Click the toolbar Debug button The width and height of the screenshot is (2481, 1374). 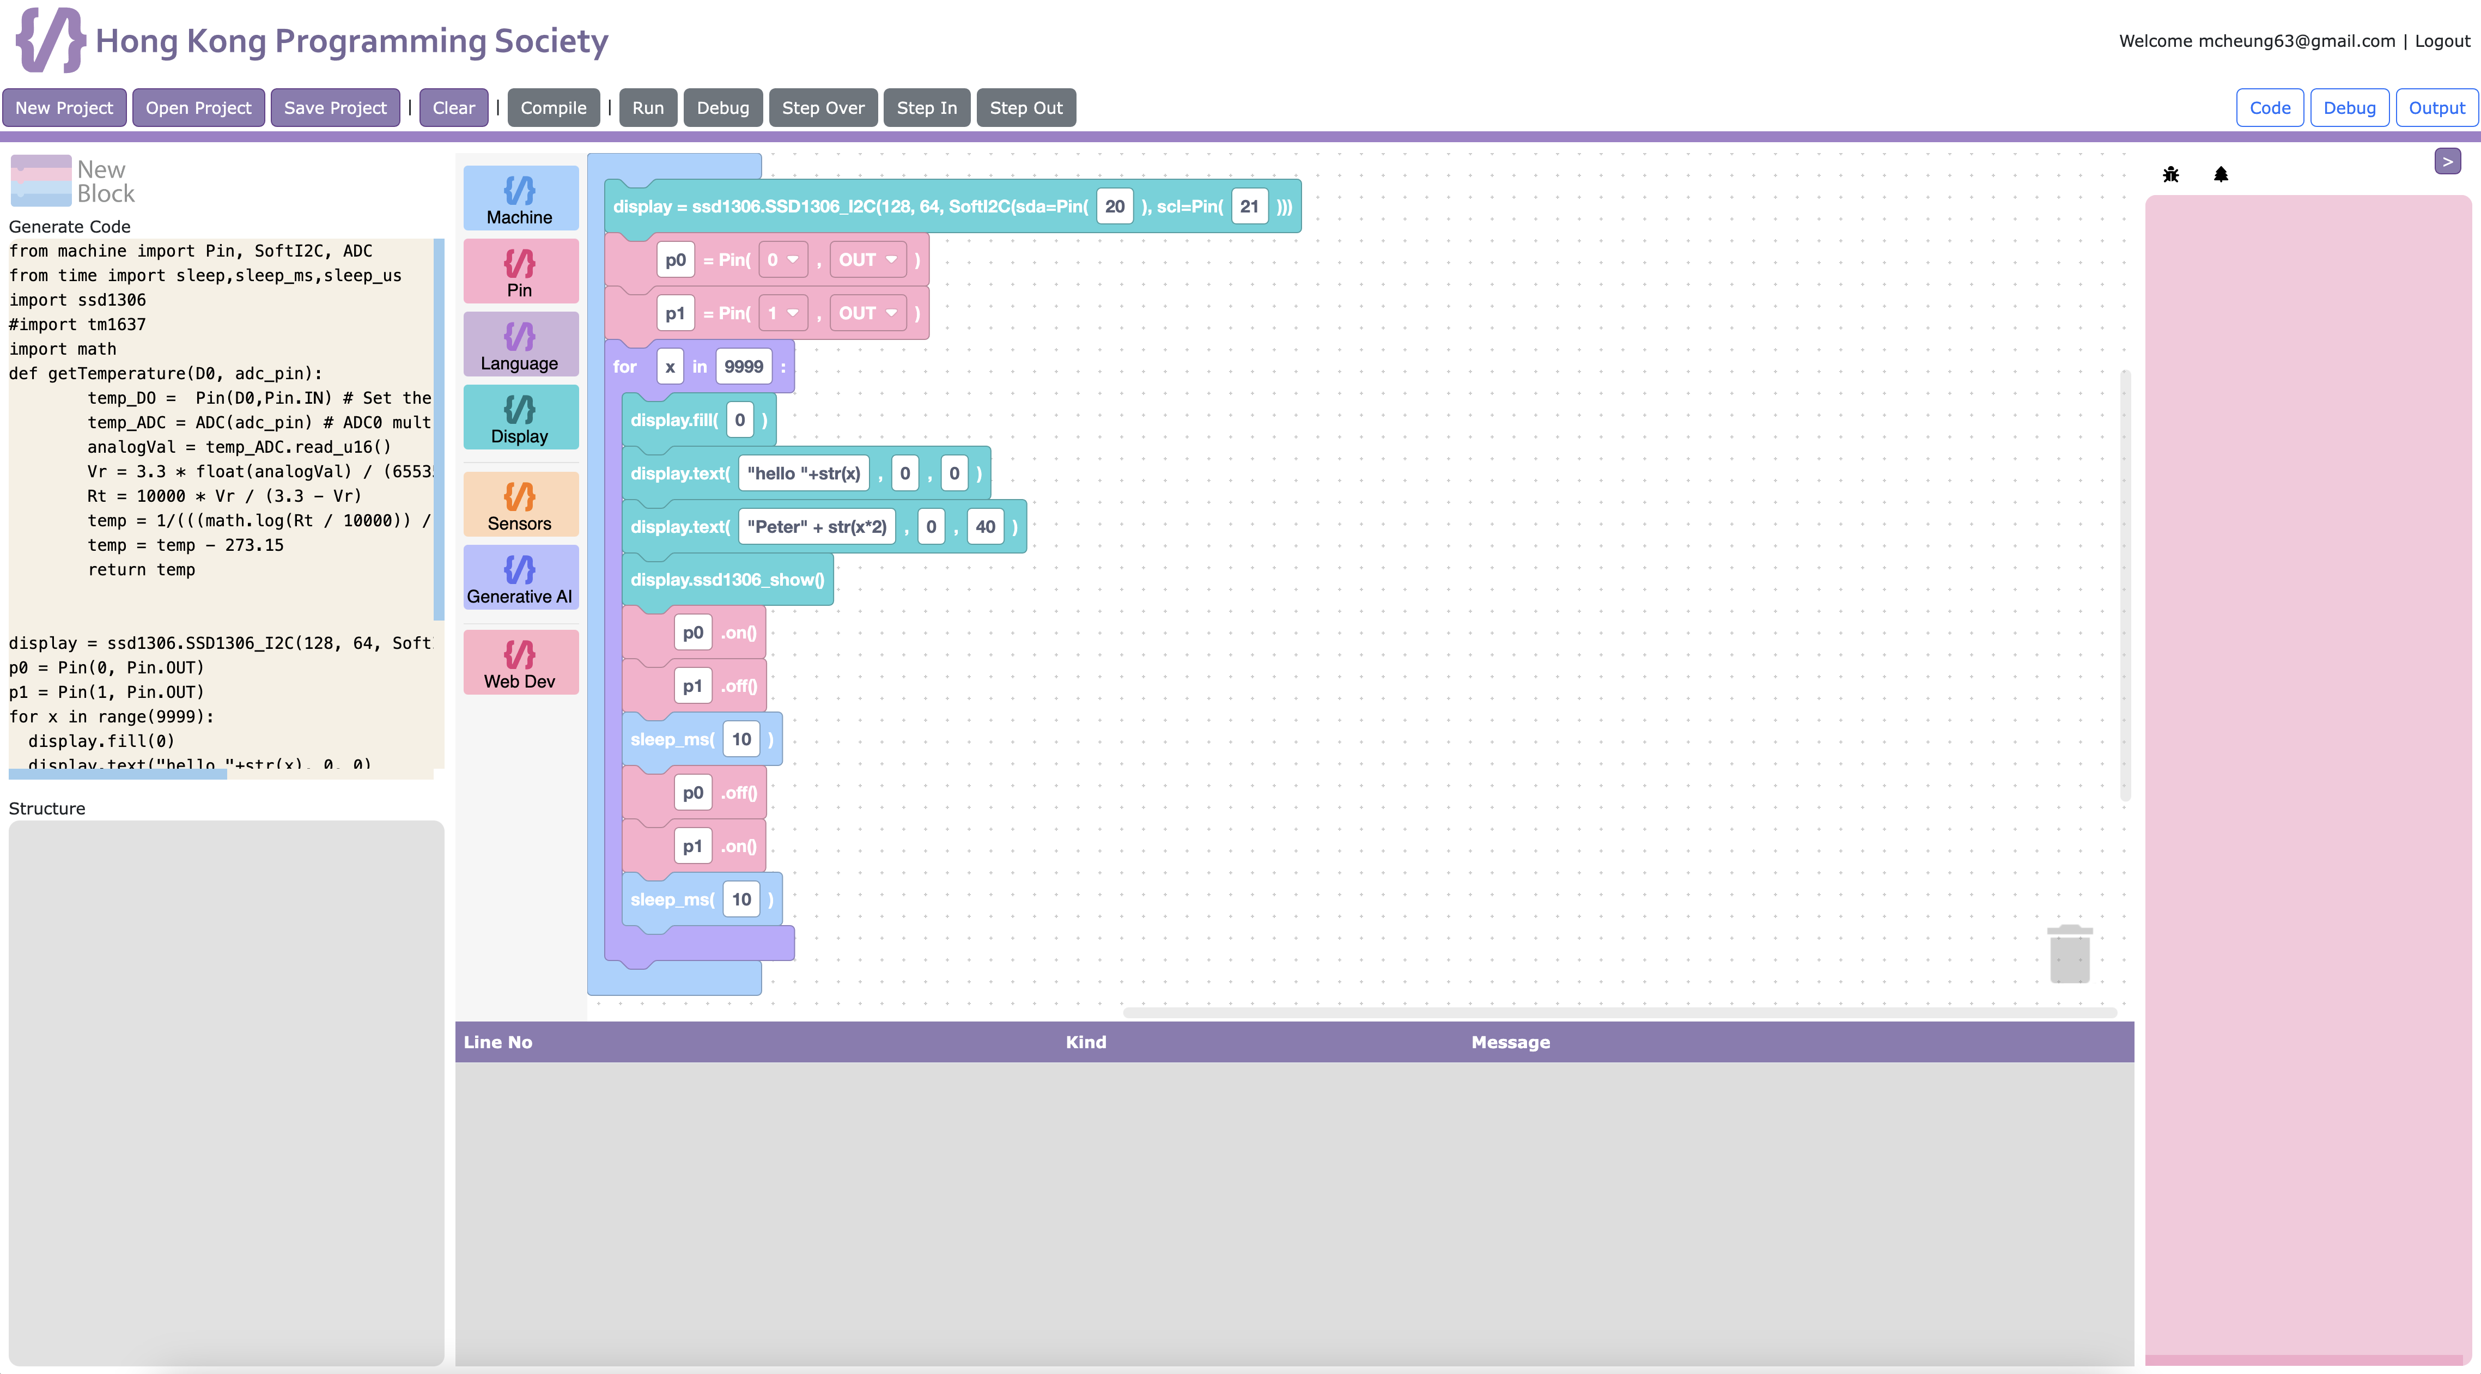pos(723,108)
